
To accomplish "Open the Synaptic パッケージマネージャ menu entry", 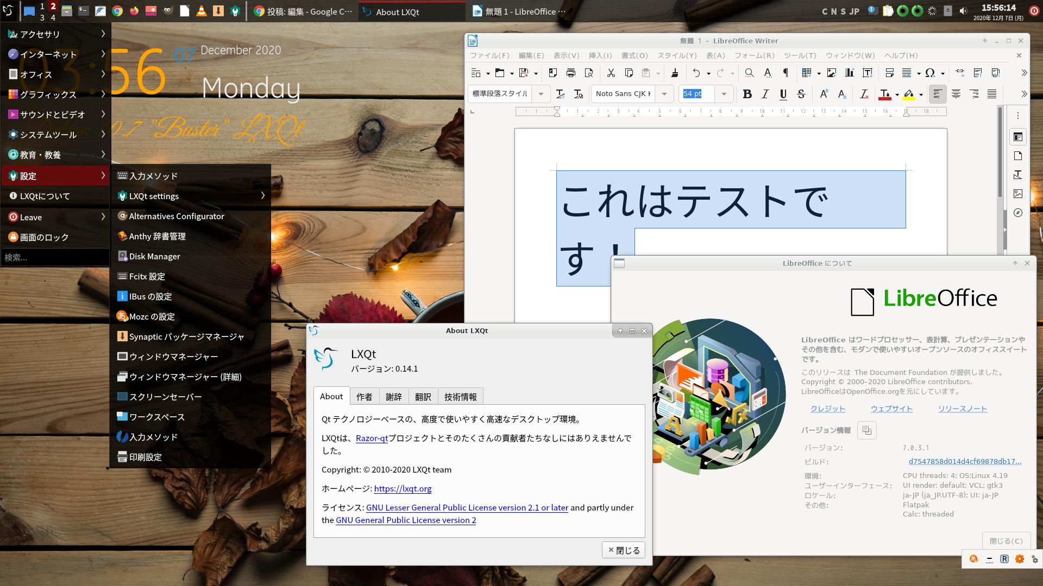I will click(186, 336).
